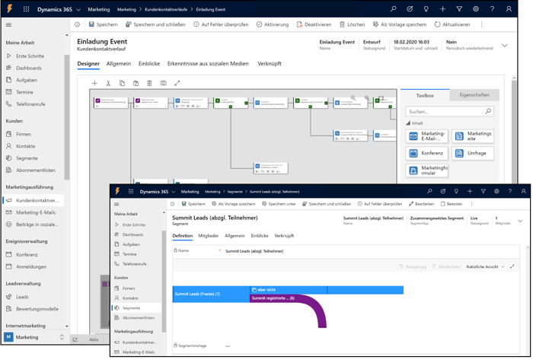Click add plus icon in designer toolbar
This screenshot has height=360, width=533.
pyautogui.click(x=94, y=83)
